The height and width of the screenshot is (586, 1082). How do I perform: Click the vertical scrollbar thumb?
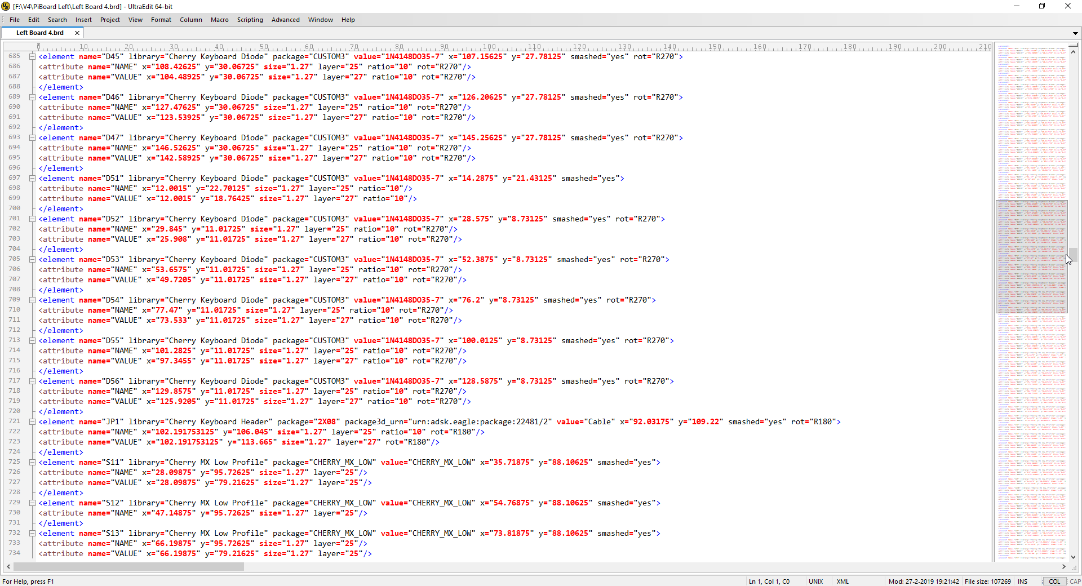coord(1074,255)
